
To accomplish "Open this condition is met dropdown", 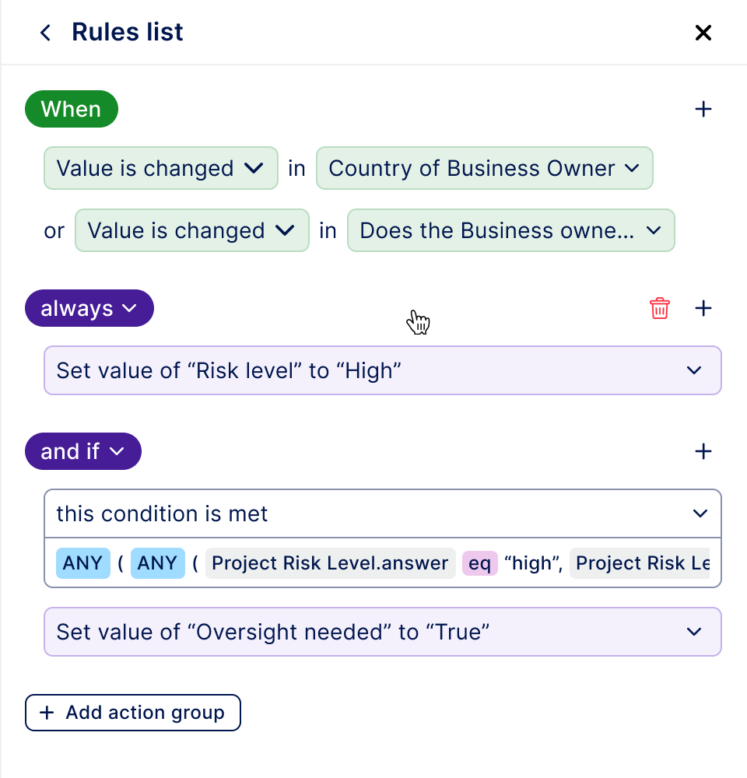I will pos(383,513).
